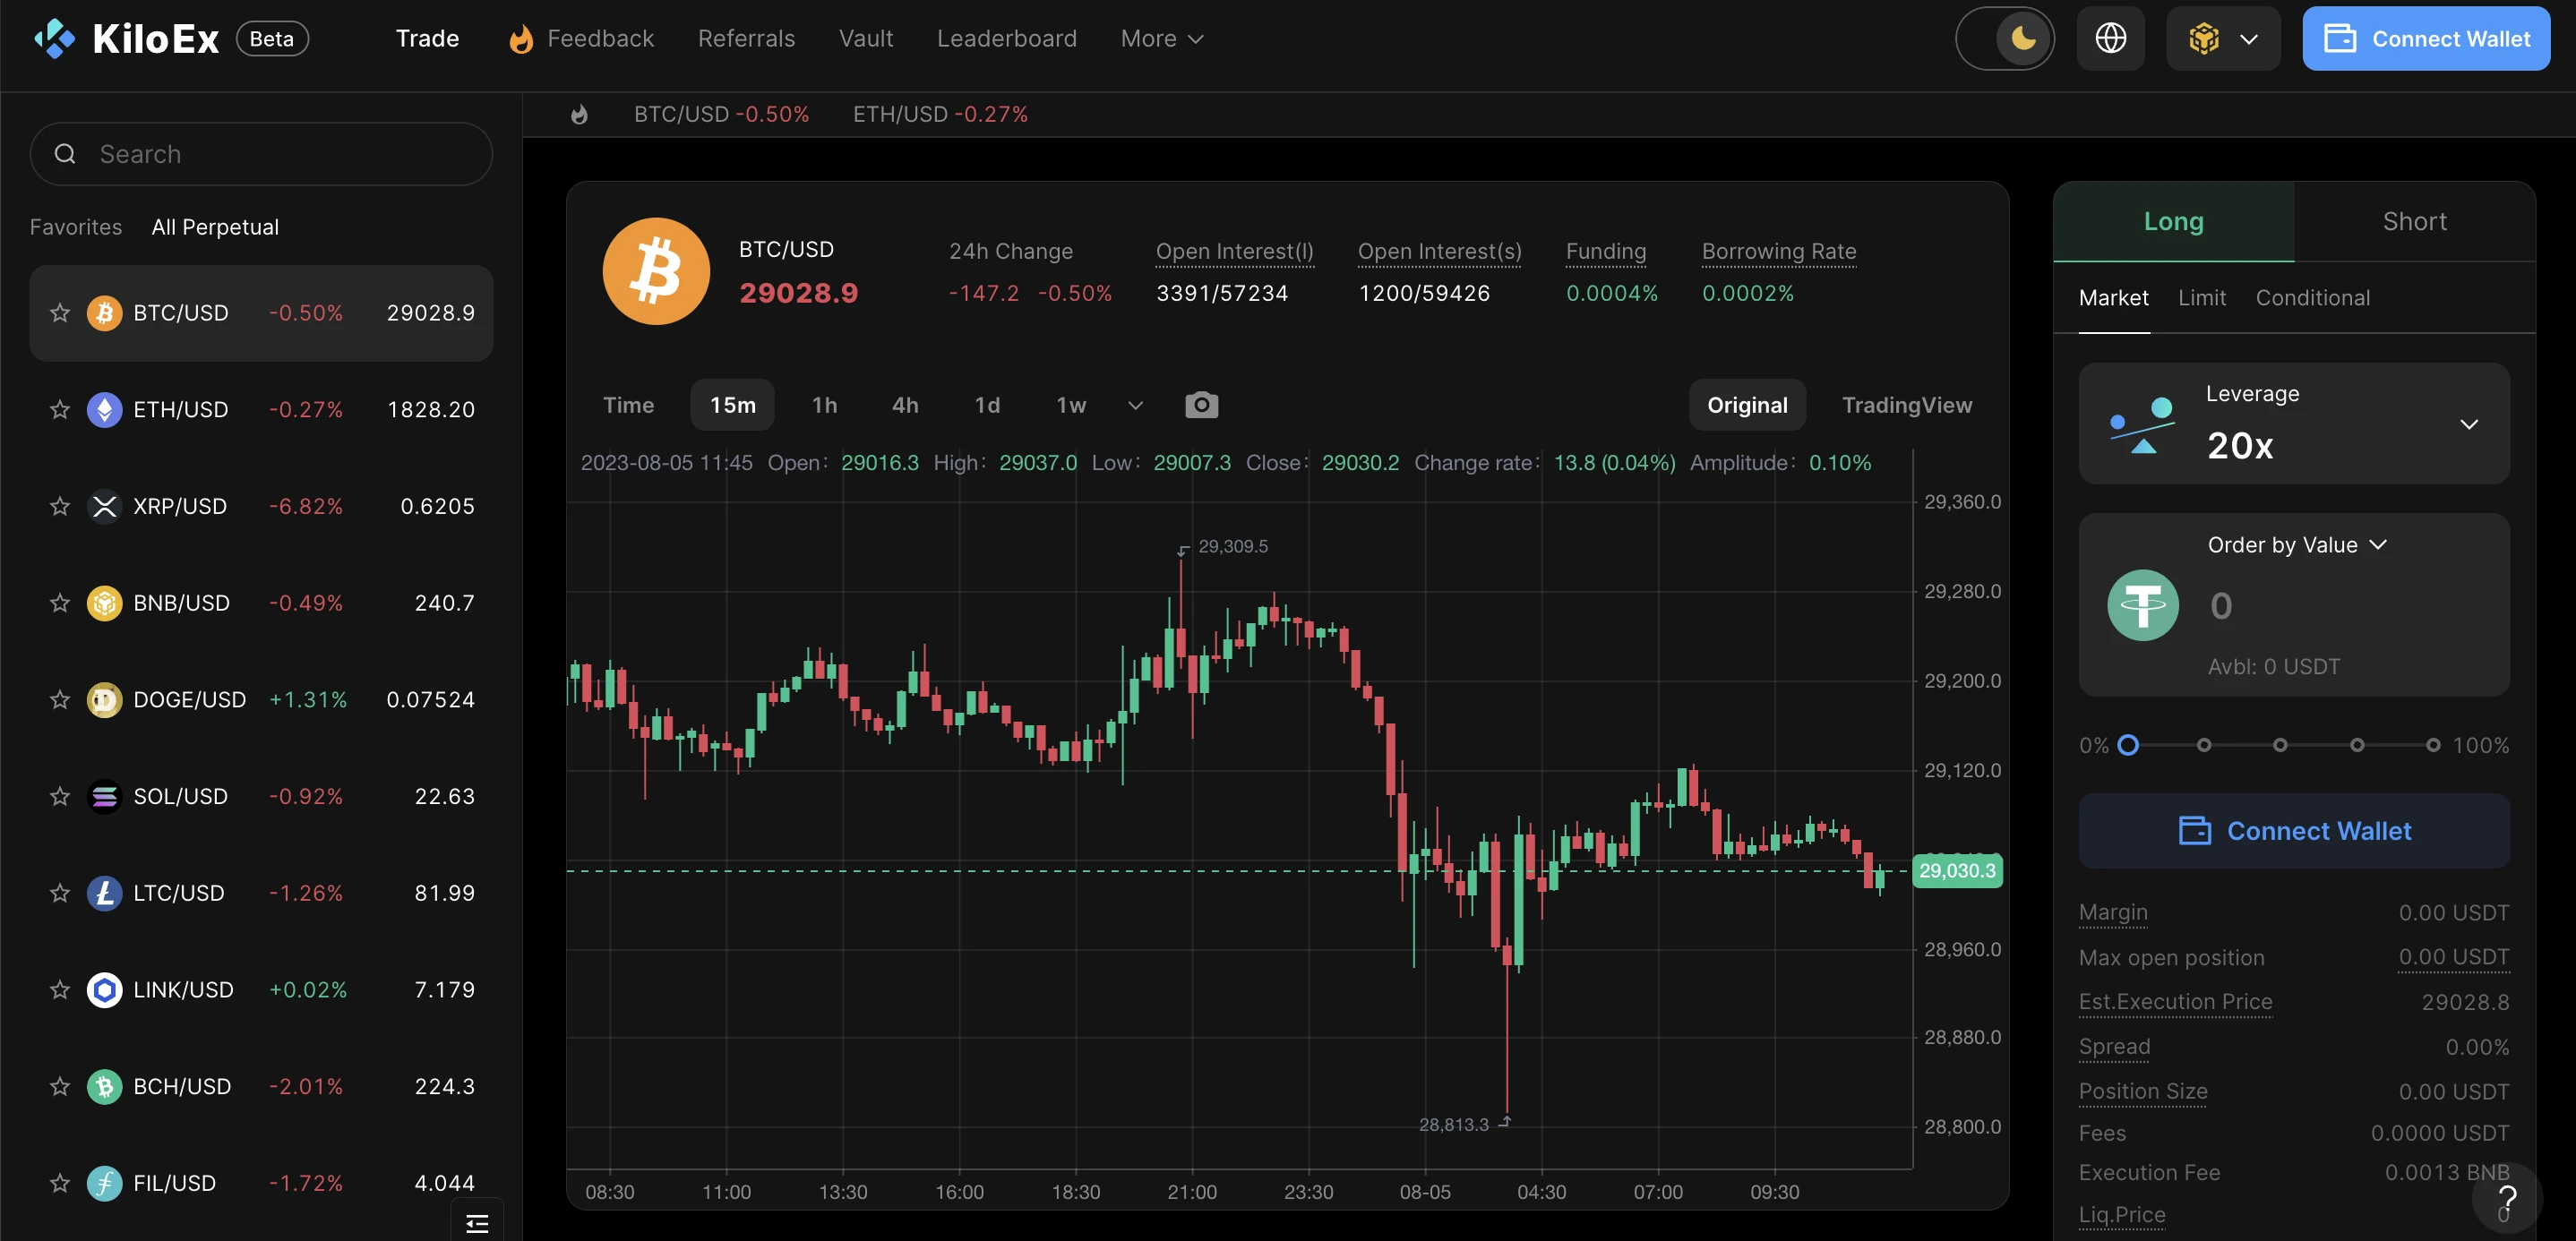Expand the More navigation menu

tap(1160, 36)
